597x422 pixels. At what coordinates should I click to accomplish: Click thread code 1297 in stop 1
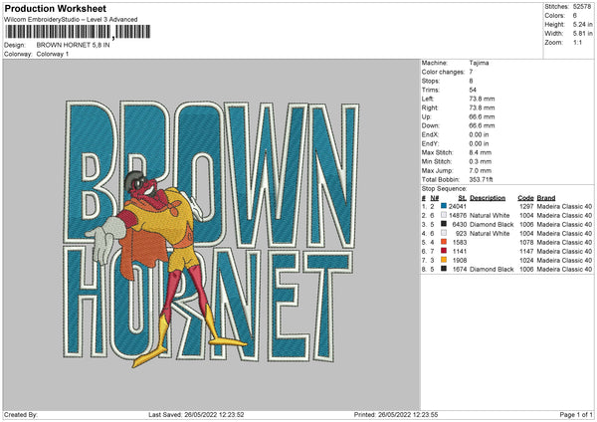click(527, 206)
